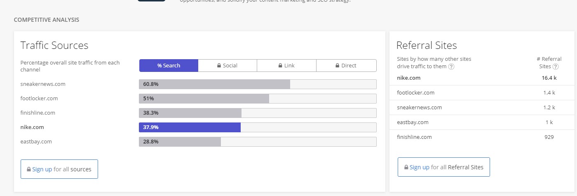The height and width of the screenshot is (196, 577).
Task: Click the lock icon in the 'all Referral Sites' button
Action: tap(406, 167)
